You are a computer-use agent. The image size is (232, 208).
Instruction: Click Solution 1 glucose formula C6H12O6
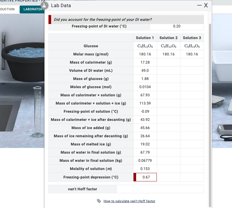coord(145,46)
